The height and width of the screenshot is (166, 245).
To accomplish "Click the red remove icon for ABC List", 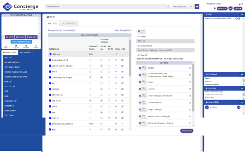I will tap(122, 54).
